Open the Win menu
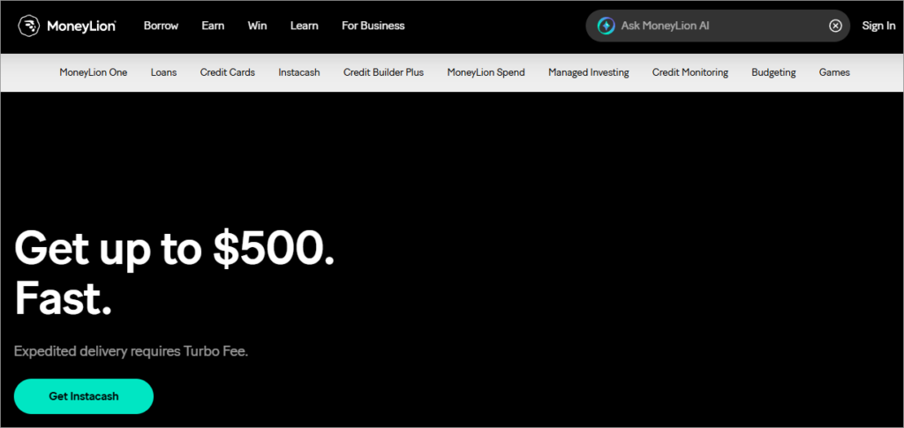Viewport: 904px width, 428px height. pos(257,26)
